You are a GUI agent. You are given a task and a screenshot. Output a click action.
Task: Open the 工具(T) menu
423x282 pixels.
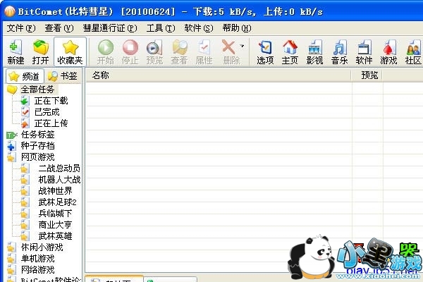click(161, 28)
